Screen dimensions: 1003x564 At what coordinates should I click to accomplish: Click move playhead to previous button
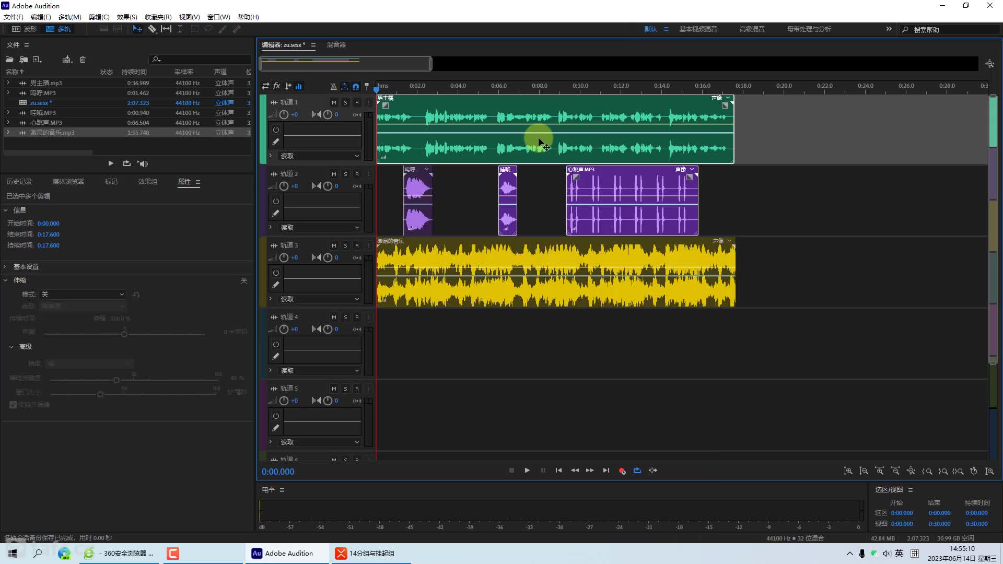pyautogui.click(x=558, y=471)
